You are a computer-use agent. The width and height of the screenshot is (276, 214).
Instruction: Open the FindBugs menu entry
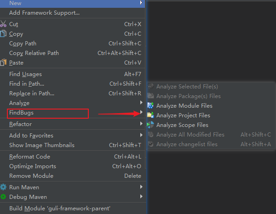73,113
